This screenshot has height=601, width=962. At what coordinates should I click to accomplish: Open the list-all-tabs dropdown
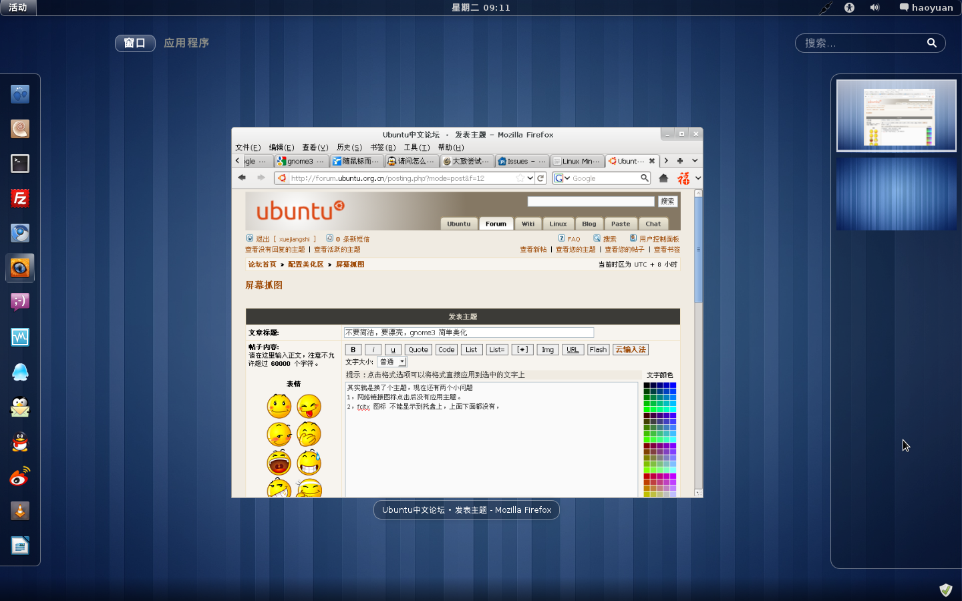695,160
